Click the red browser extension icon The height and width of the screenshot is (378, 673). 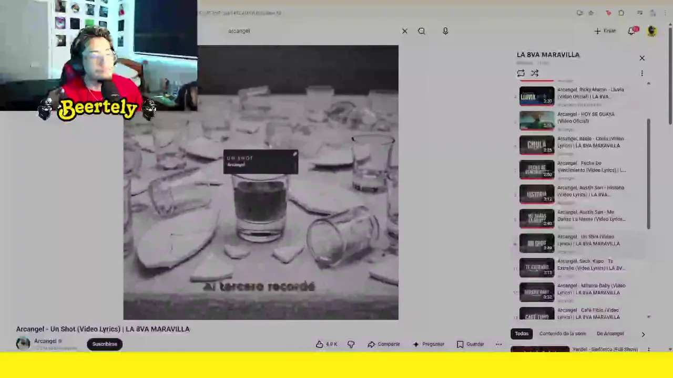(x=608, y=13)
